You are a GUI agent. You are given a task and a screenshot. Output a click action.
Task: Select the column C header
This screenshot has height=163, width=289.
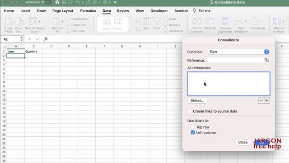(x=51, y=46)
